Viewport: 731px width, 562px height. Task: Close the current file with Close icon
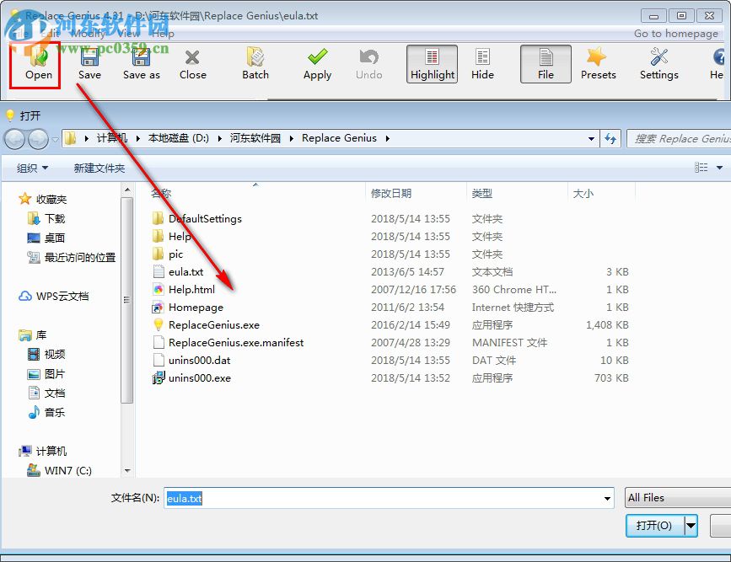click(192, 64)
